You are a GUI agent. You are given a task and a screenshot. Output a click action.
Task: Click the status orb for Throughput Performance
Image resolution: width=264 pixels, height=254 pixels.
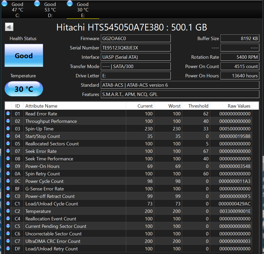point(8,121)
